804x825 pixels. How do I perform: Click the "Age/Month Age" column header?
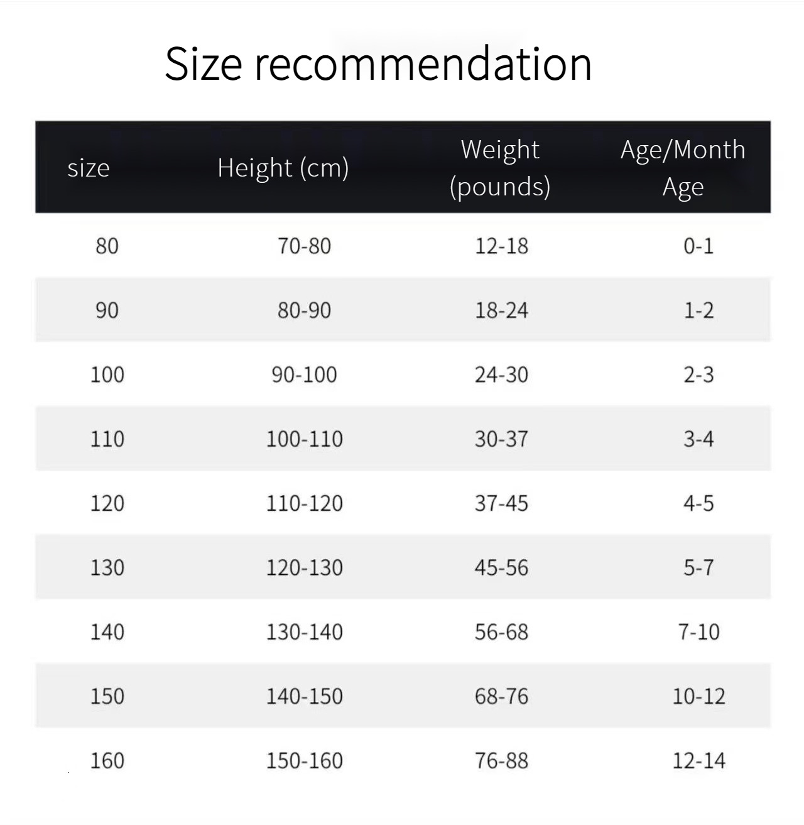pyautogui.click(x=683, y=168)
